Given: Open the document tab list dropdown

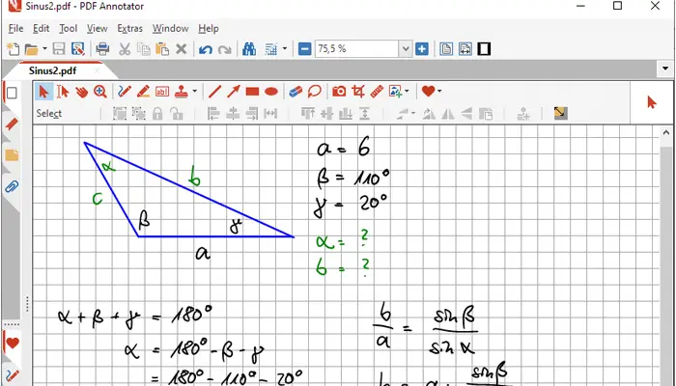Looking at the screenshot, I should coord(664,69).
